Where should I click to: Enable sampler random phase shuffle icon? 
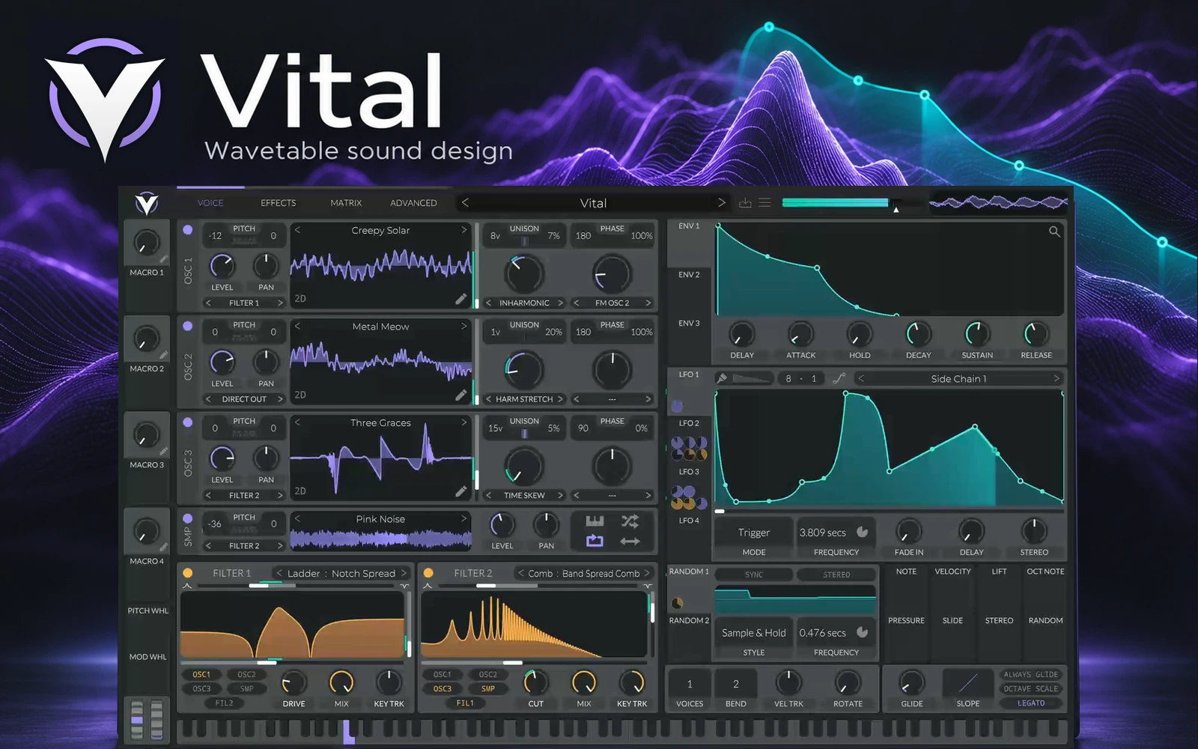[x=630, y=521]
